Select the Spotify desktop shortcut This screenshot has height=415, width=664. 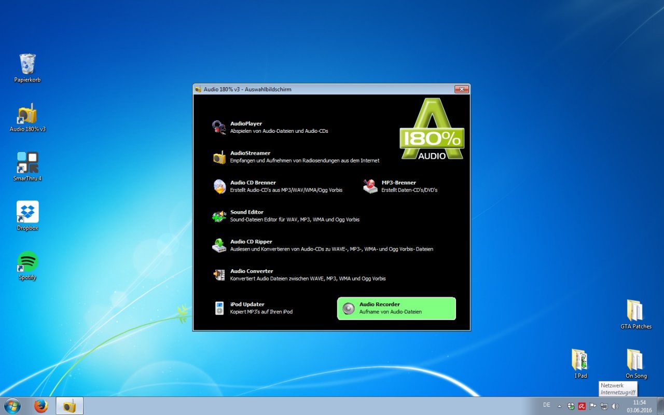(x=27, y=266)
